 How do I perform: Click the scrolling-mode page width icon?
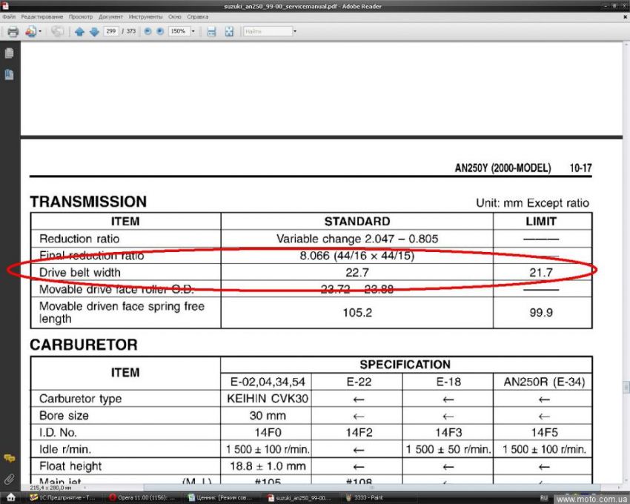click(x=211, y=32)
